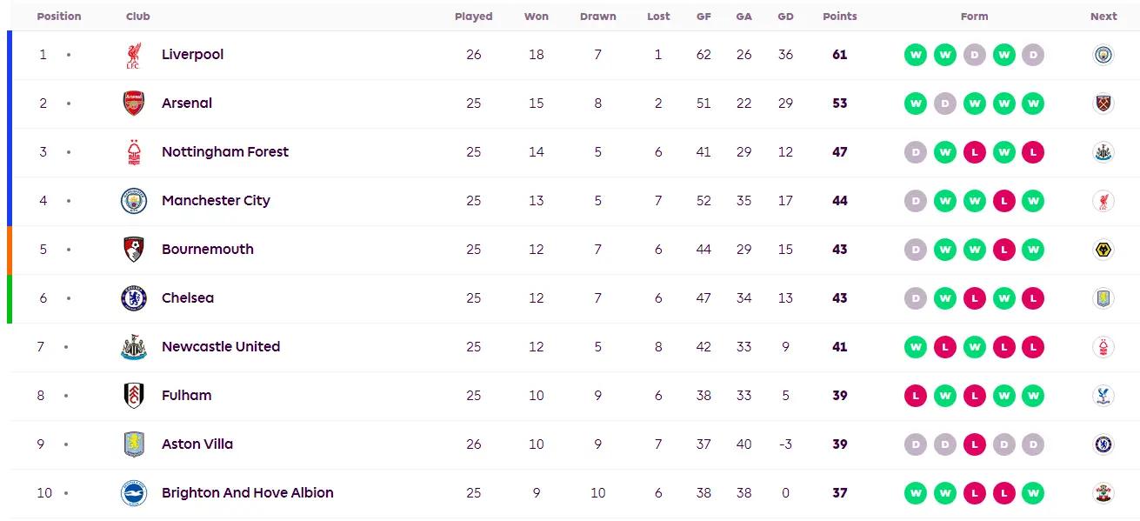Click the Arsenal club crest
Image resolution: width=1140 pixels, height=521 pixels.
(x=133, y=104)
